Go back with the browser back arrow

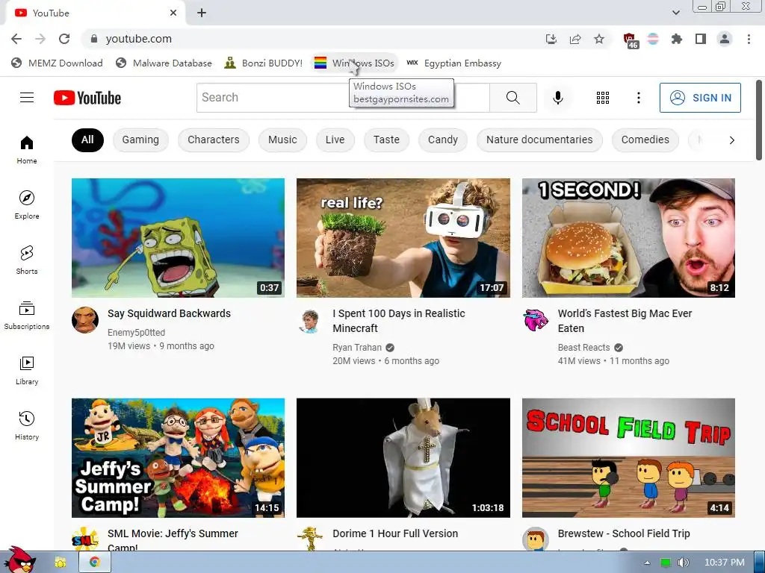coord(16,39)
